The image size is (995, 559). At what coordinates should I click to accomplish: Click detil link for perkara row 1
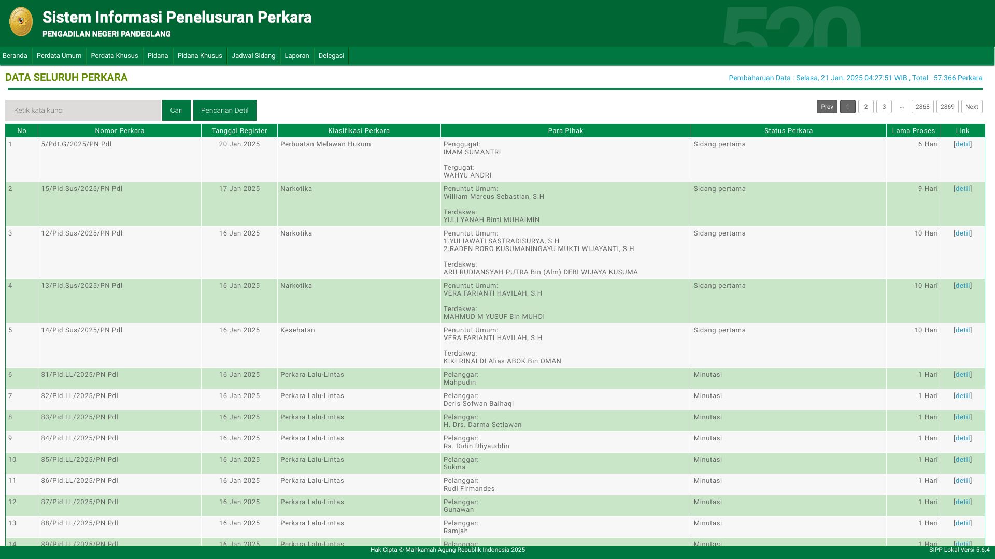(962, 144)
